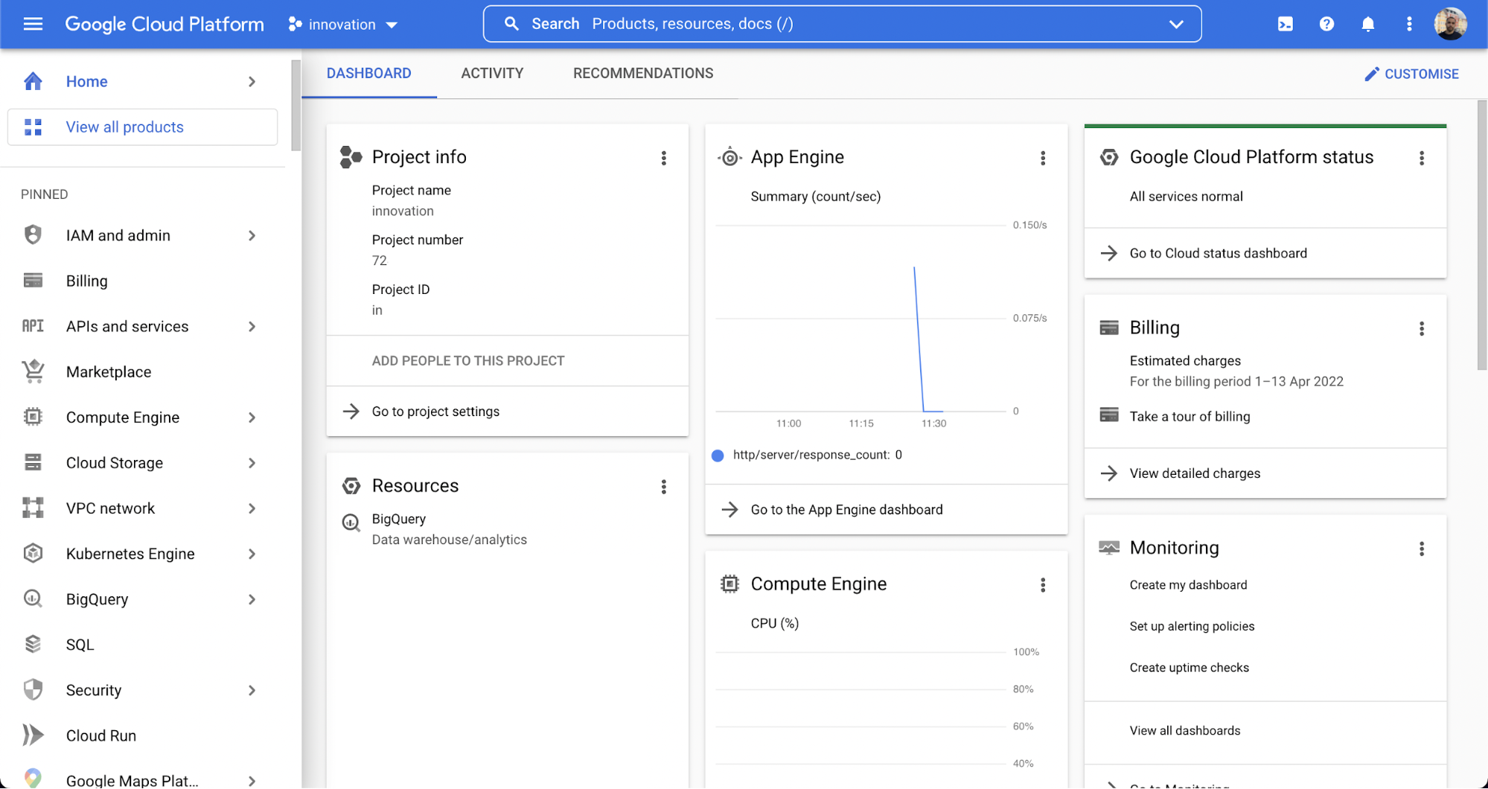The image size is (1488, 789).
Task: Click Set up alerting policies
Action: (x=1192, y=626)
